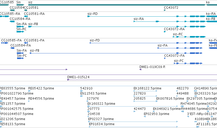Select transcript siz-RD

coord(93,14)
